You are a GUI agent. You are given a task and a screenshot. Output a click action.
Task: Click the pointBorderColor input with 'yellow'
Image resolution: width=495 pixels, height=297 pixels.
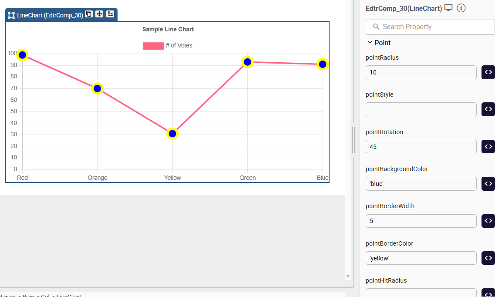421,258
